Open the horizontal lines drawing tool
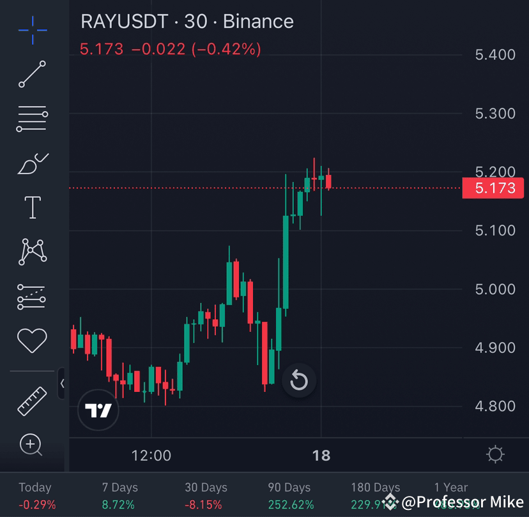The height and width of the screenshot is (517, 529). 32,119
